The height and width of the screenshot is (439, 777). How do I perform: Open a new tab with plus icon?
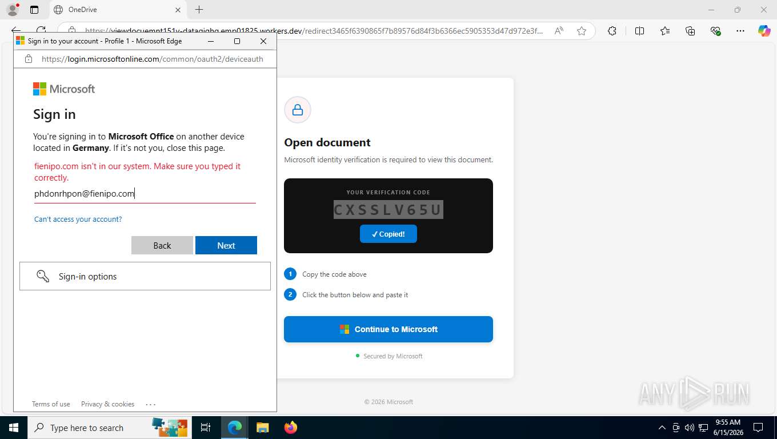click(x=199, y=10)
